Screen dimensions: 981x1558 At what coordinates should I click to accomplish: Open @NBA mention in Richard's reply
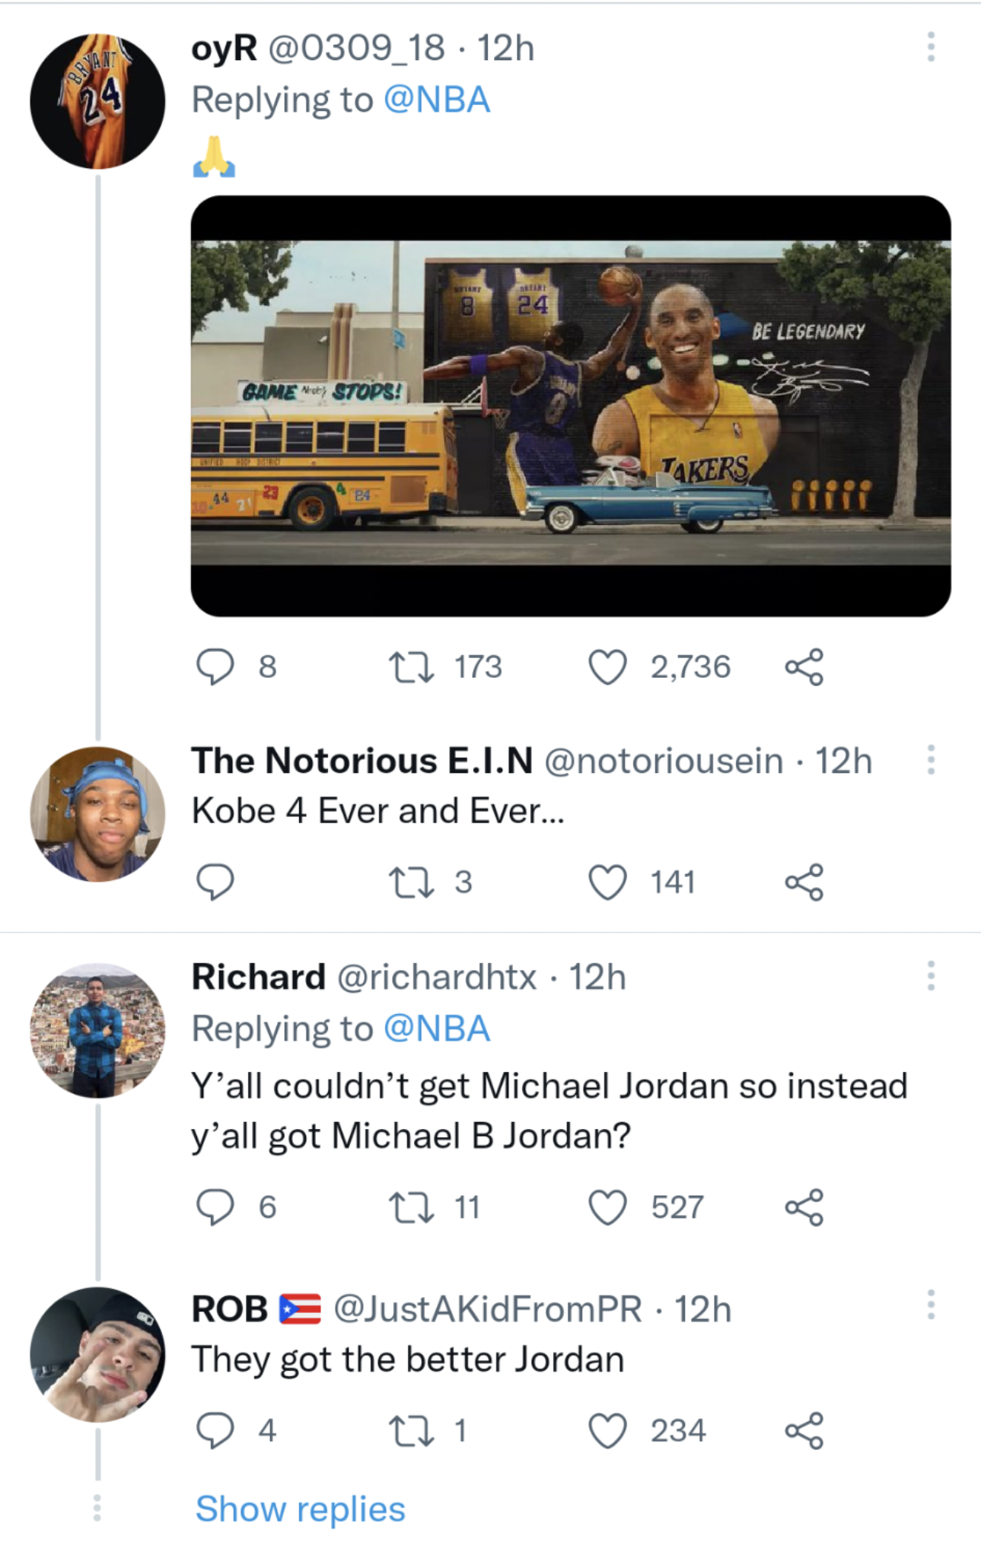(x=437, y=1029)
